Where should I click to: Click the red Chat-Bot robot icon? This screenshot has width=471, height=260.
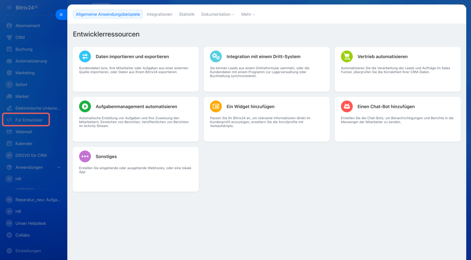[347, 106]
